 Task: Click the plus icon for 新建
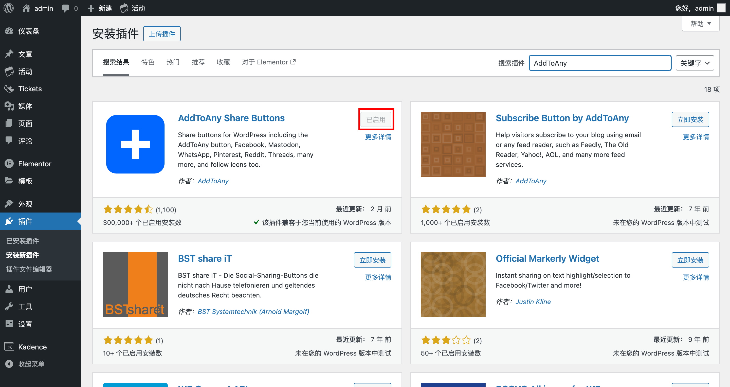click(x=91, y=8)
